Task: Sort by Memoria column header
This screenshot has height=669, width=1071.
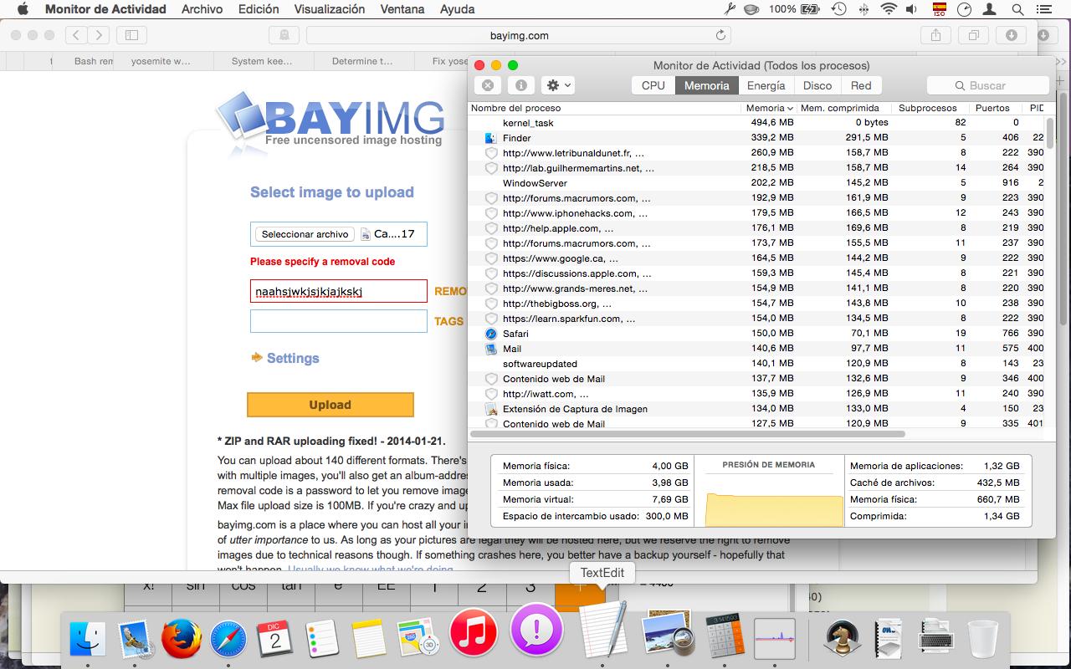Action: pyautogui.click(x=769, y=108)
